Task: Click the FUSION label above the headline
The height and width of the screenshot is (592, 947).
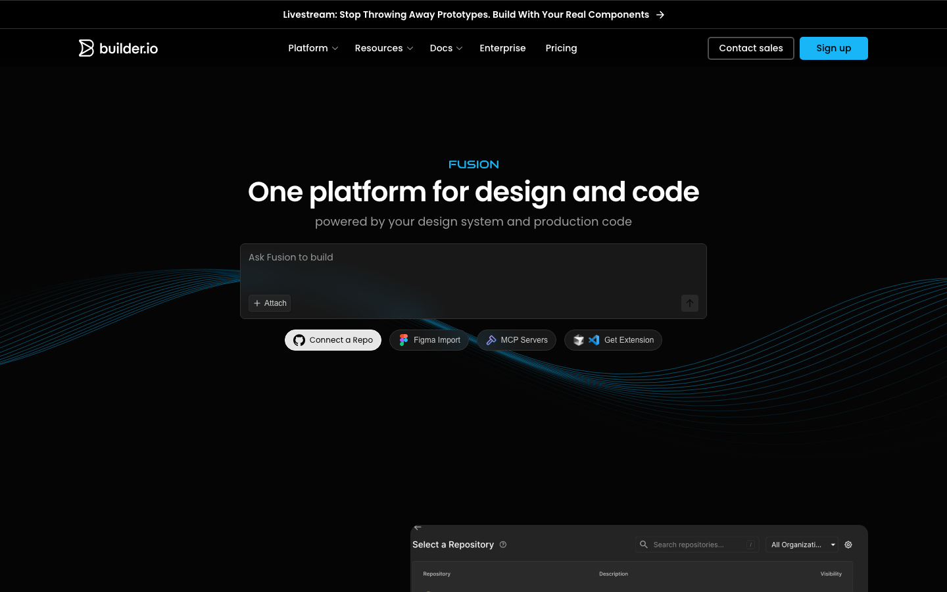Action: point(473,164)
